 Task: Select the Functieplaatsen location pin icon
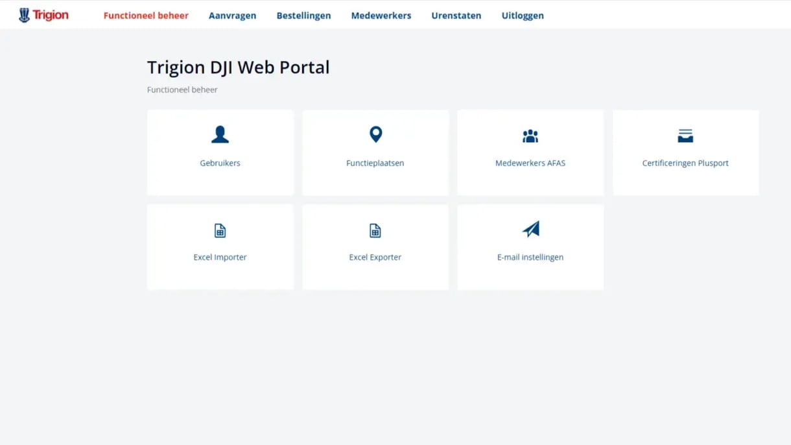pos(375,134)
